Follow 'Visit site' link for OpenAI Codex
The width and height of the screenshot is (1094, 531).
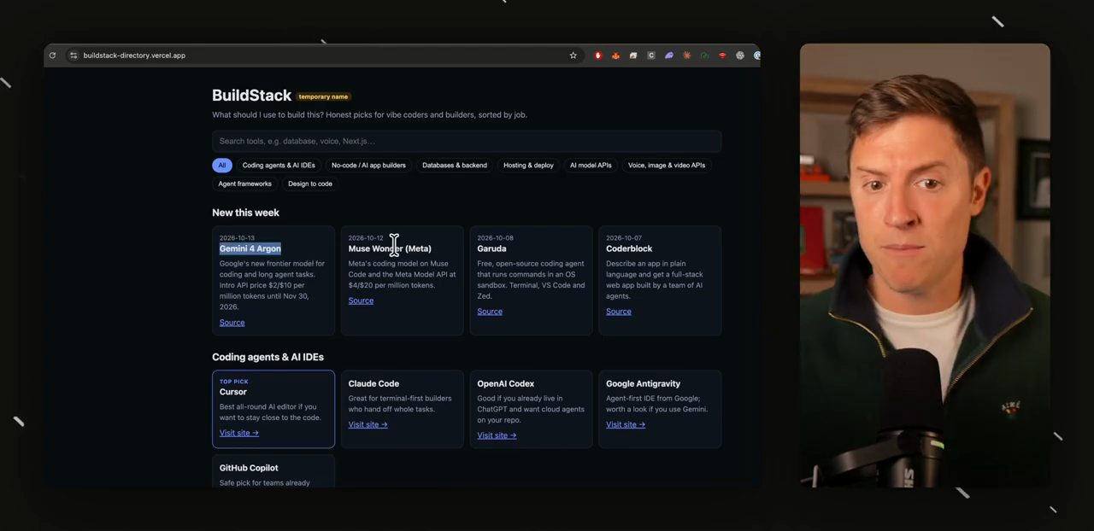(x=497, y=435)
